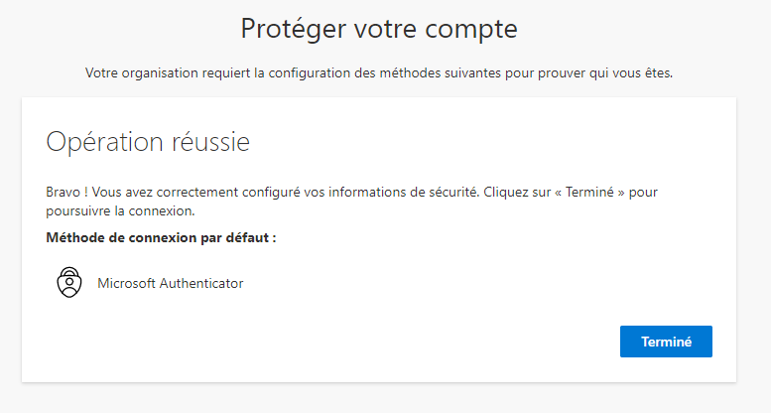Image resolution: width=771 pixels, height=413 pixels.
Task: Click quoted « Terminé » inside the paragraph
Action: (x=589, y=192)
